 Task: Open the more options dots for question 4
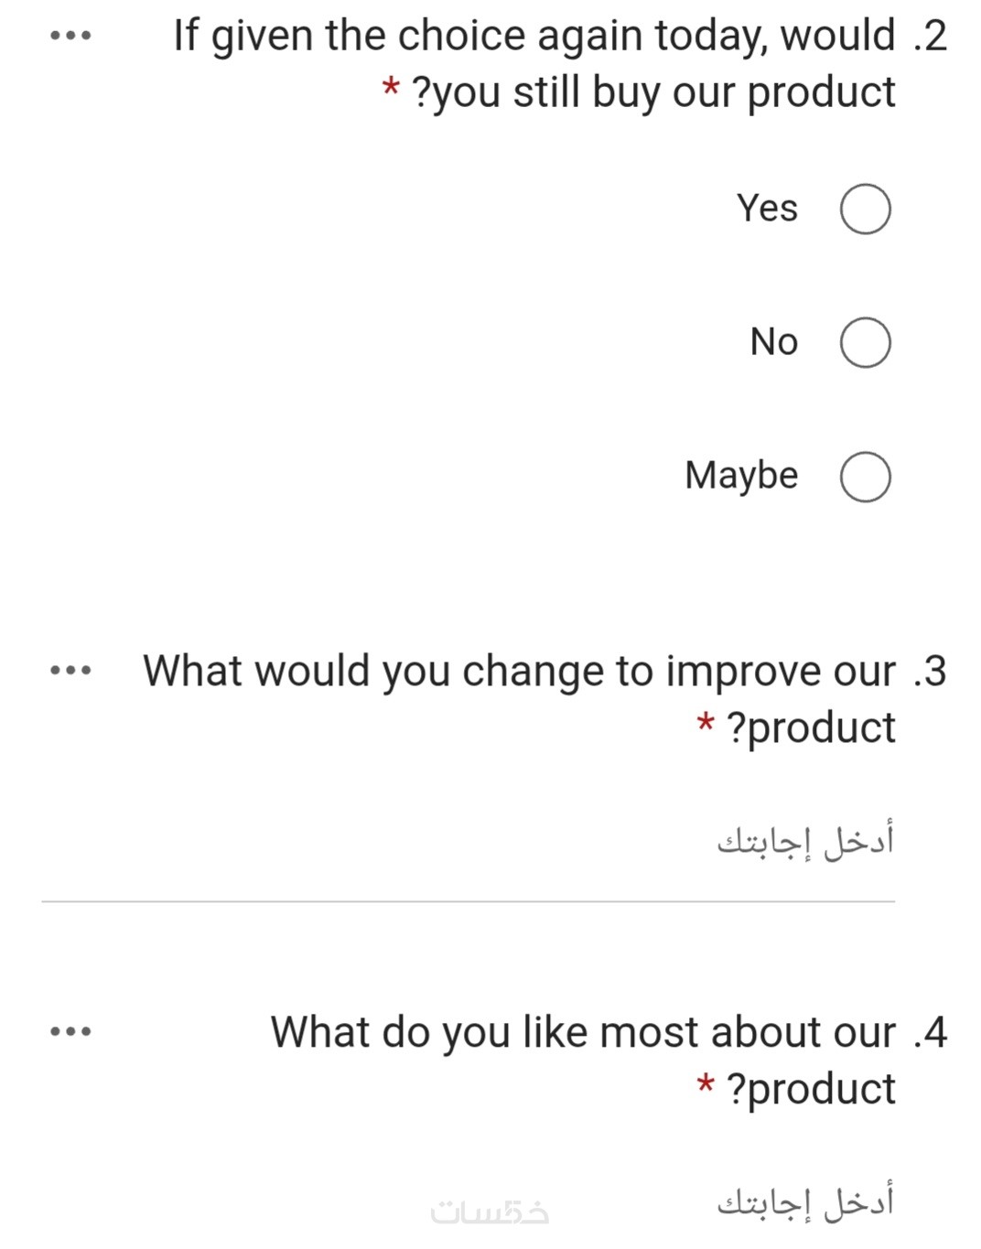(x=70, y=1032)
